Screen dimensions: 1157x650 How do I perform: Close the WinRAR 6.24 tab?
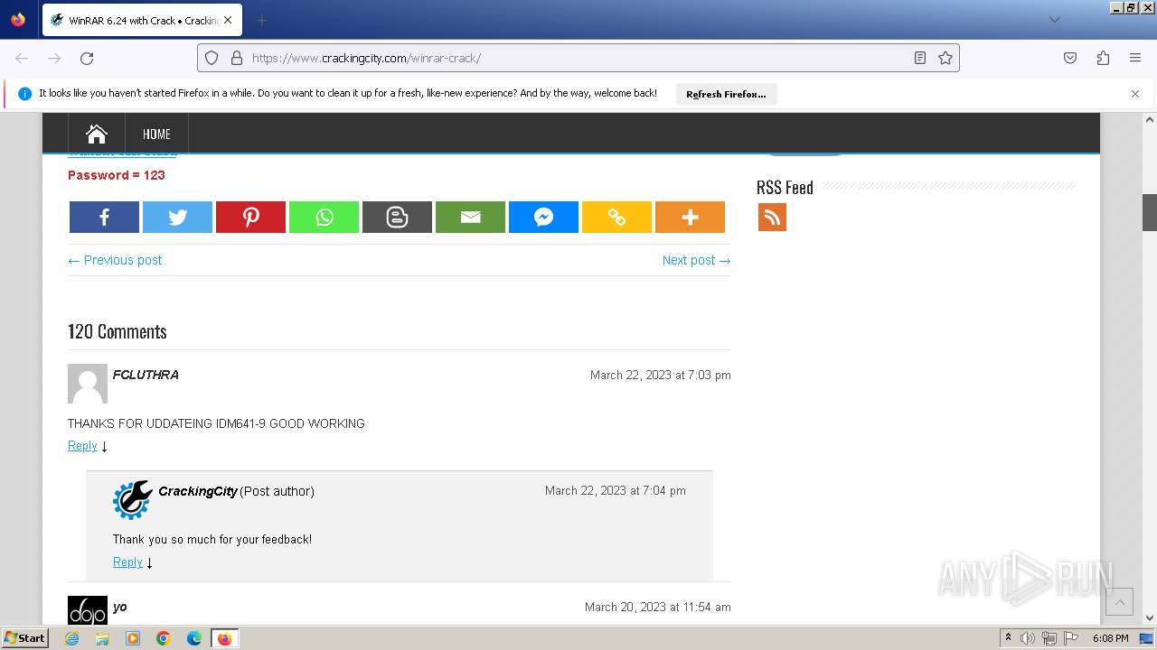[228, 20]
